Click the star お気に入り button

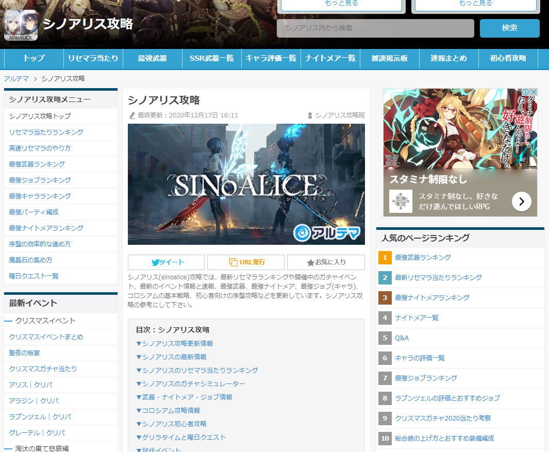pyautogui.click(x=326, y=262)
